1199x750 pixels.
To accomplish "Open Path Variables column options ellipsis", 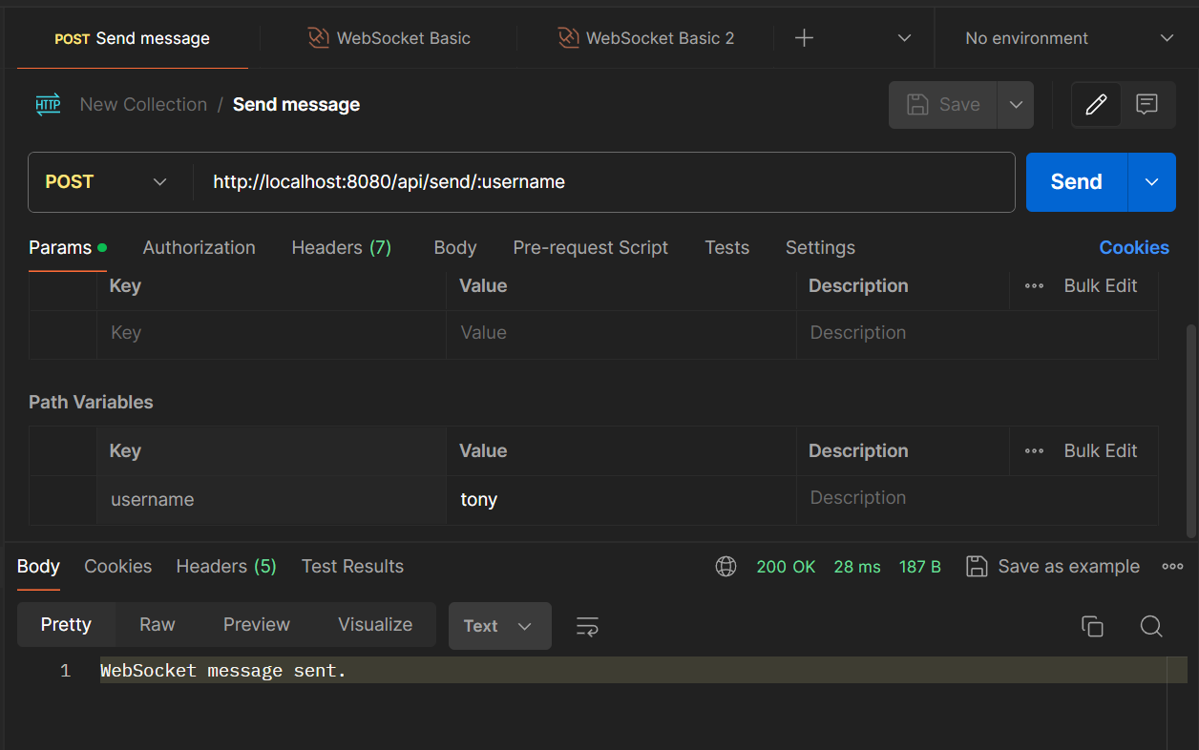I will pos(1034,451).
